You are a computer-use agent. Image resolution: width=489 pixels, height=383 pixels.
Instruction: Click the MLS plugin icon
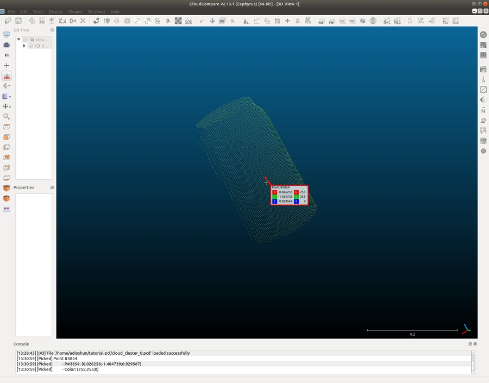coord(397,21)
